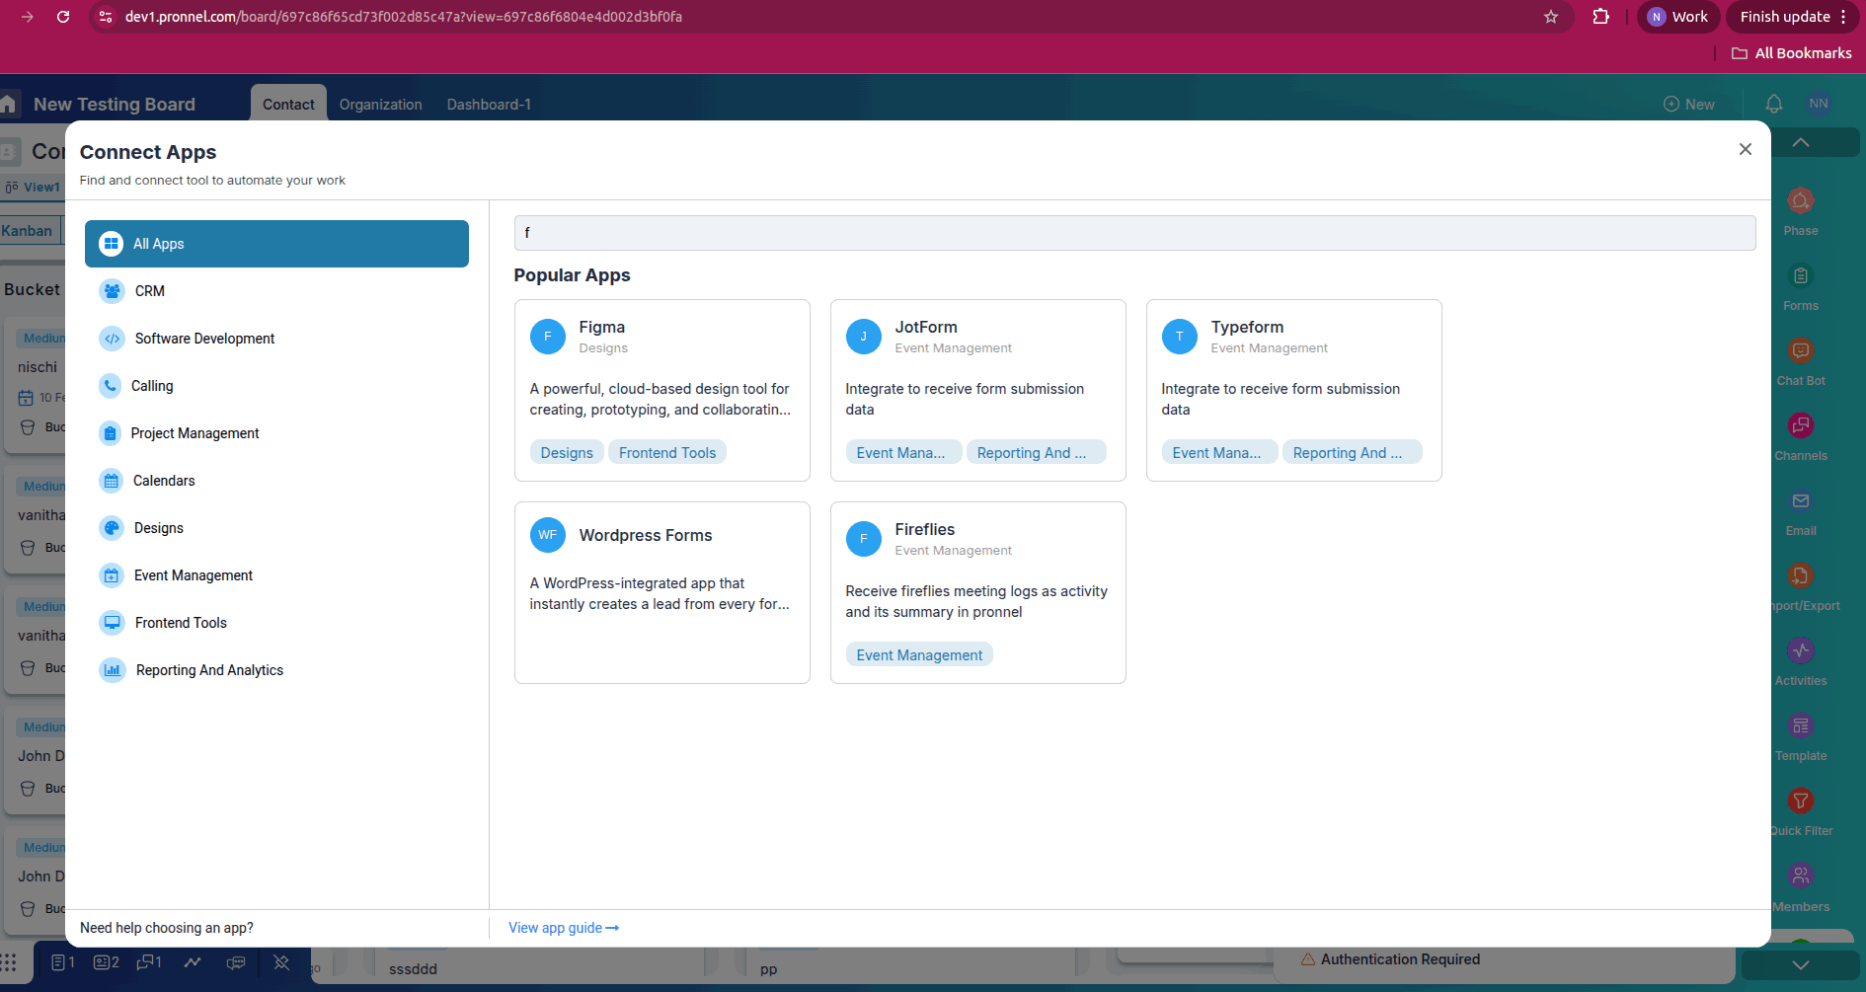Collapse the right sidebar with the top chevron
Image resolution: width=1866 pixels, height=992 pixels.
coord(1799,142)
